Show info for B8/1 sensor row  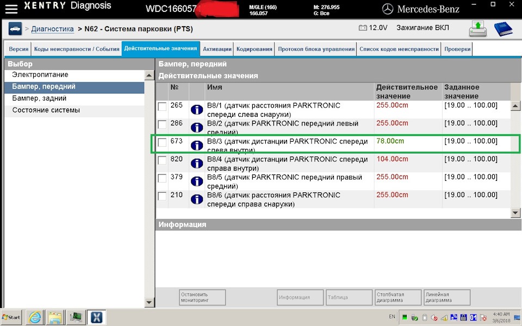[x=197, y=109]
